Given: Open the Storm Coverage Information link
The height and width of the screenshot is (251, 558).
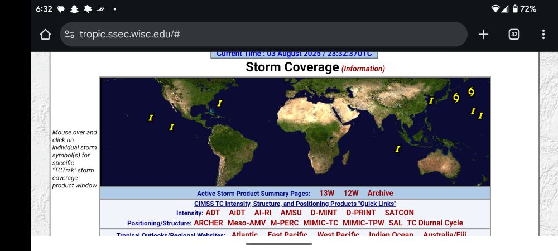Looking at the screenshot, I should coord(363,69).
